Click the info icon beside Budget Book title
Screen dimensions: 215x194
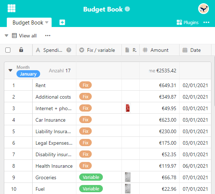127,9
